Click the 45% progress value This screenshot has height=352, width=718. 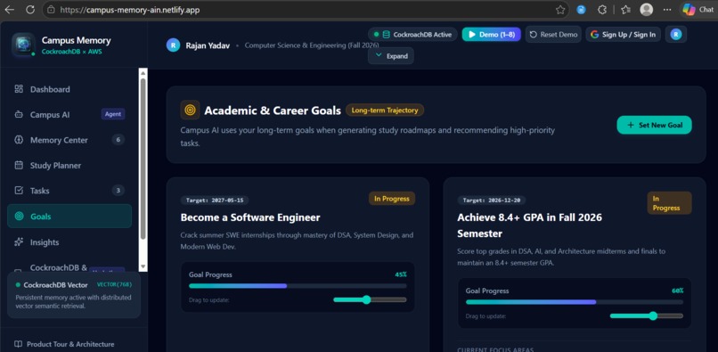coord(401,274)
